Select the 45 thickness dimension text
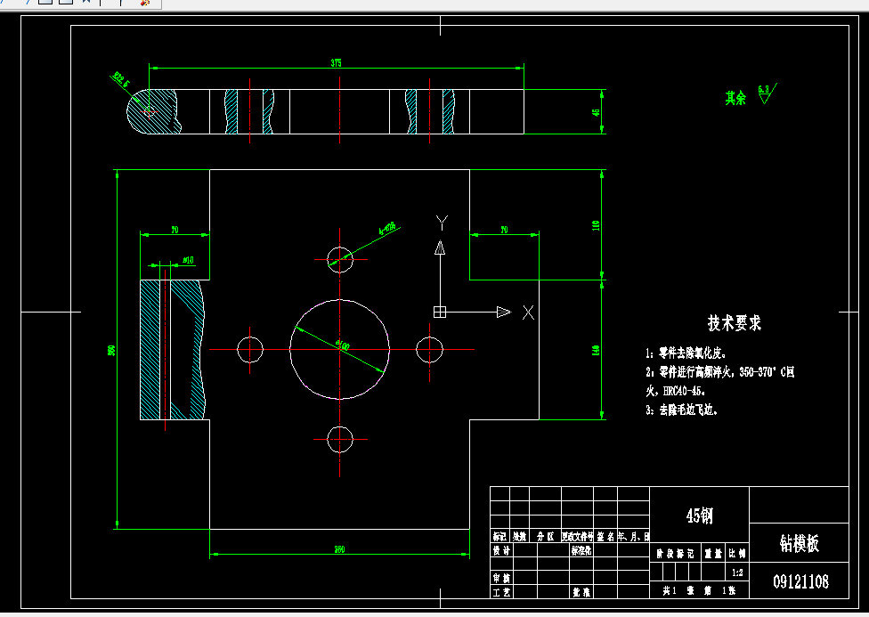Screen dimensions: 869x617 tap(596, 112)
